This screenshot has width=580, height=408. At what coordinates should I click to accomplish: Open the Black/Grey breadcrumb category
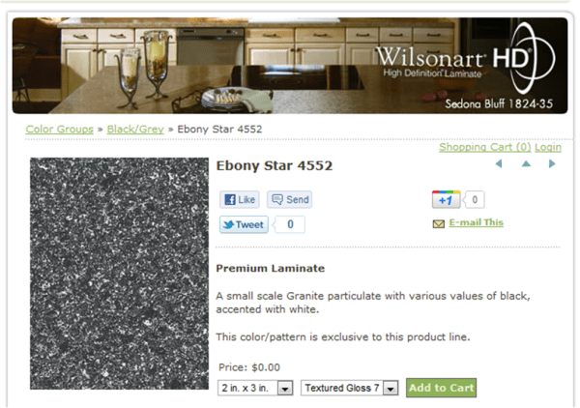tap(135, 130)
